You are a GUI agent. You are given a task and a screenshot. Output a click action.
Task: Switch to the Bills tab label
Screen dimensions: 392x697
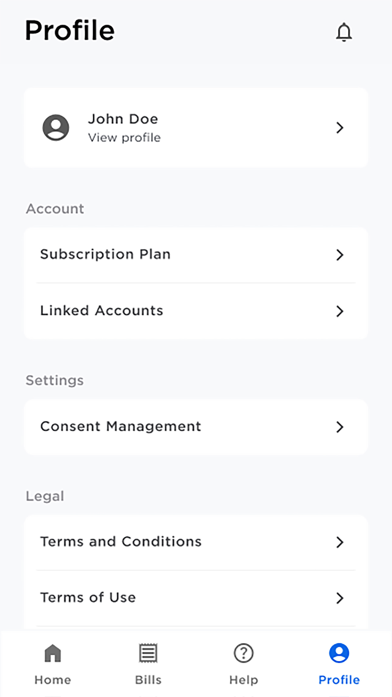coord(148,680)
